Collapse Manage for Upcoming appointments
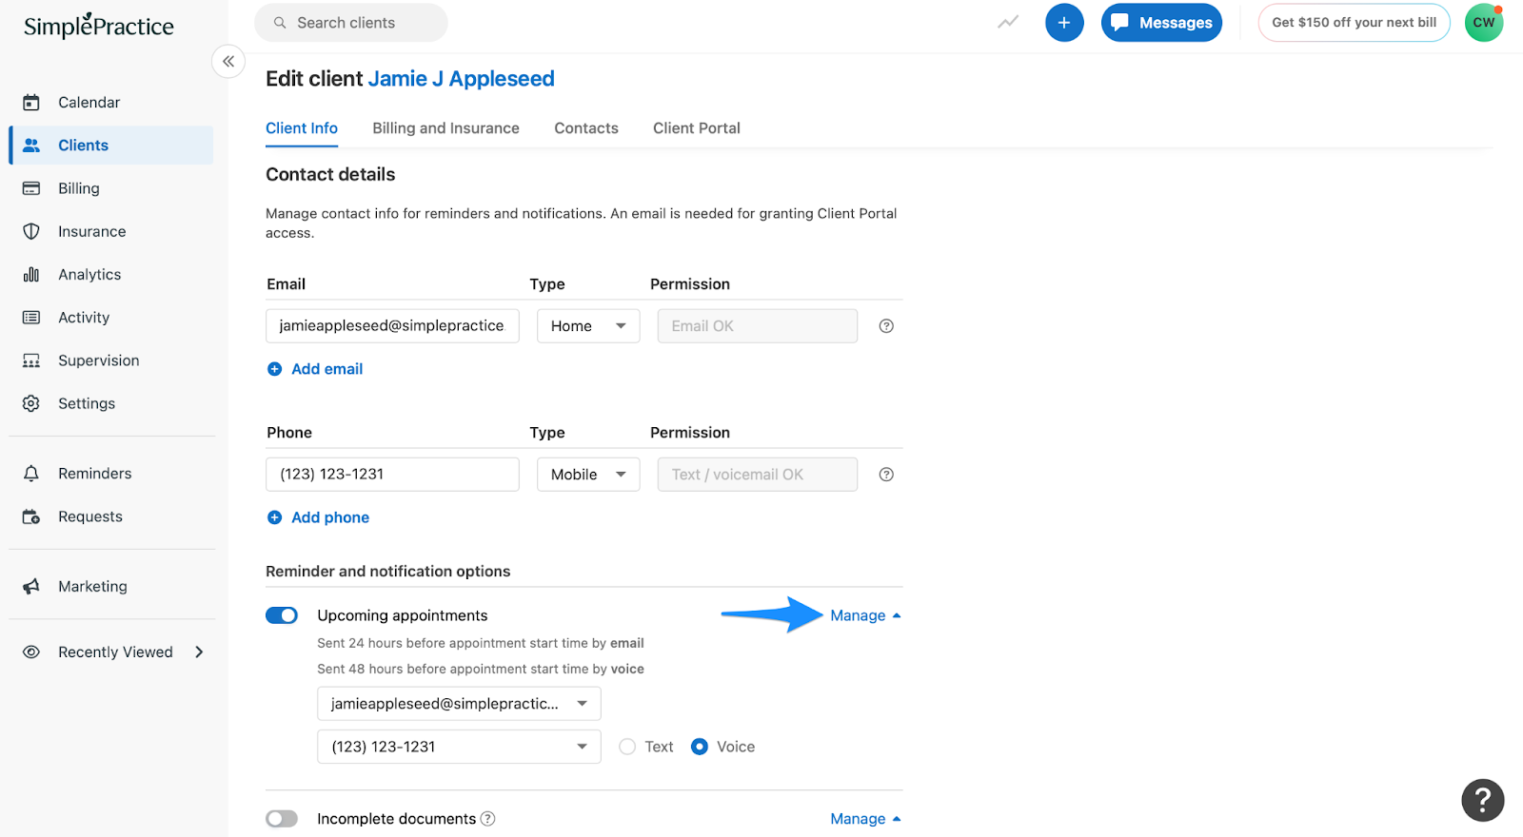 coord(865,615)
